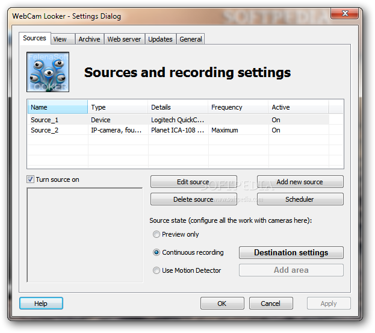
Task: Sort by the Name column header
Action: 58,107
